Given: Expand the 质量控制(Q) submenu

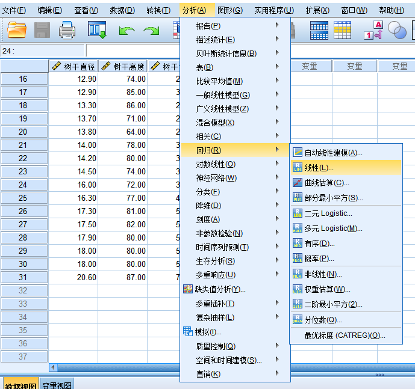Looking at the screenshot, I should (235, 346).
